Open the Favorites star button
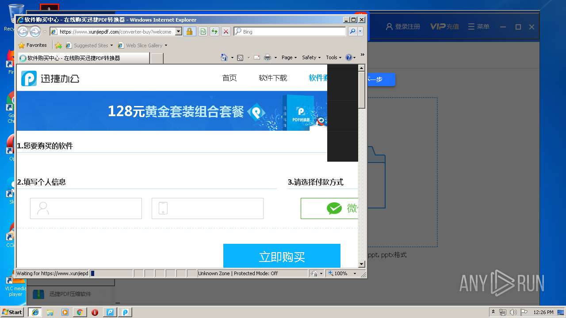Image resolution: width=566 pixels, height=318 pixels. coord(32,45)
